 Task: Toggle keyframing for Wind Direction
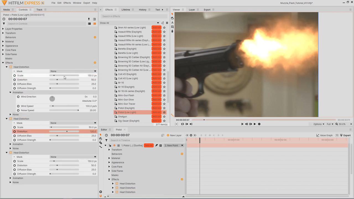(18, 97)
